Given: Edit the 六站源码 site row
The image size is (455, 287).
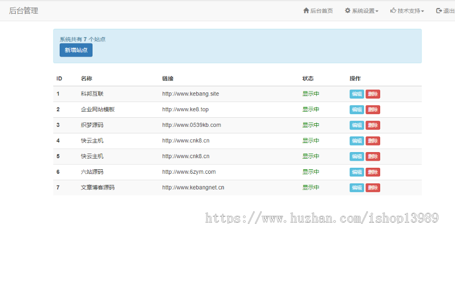Looking at the screenshot, I should pyautogui.click(x=356, y=172).
